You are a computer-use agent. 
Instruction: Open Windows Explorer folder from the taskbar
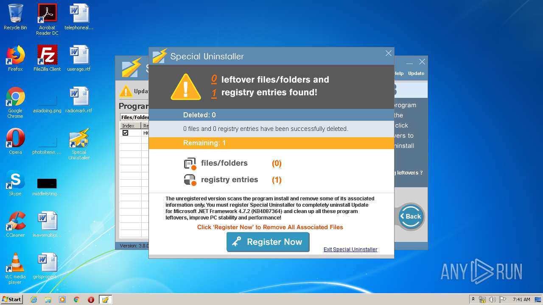(48, 299)
